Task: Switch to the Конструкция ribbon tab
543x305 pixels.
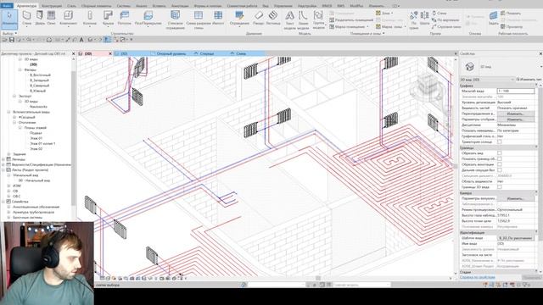Action: coord(52,6)
